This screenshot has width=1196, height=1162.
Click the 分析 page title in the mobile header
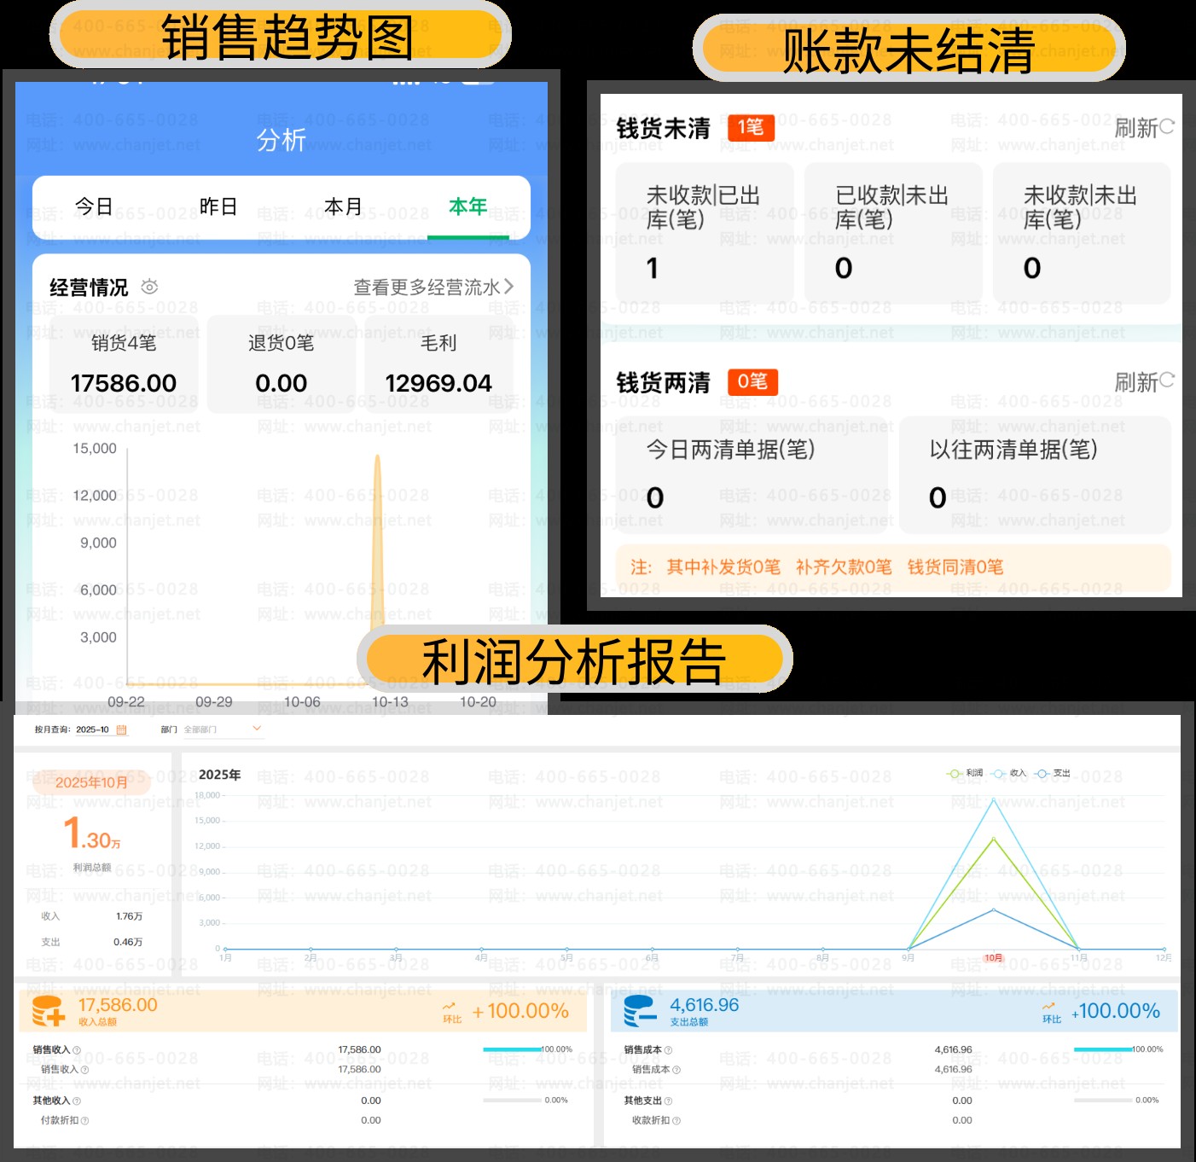282,140
